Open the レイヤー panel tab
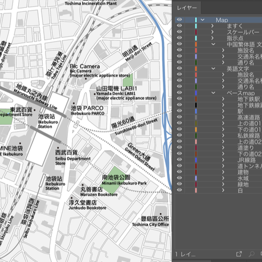This screenshot has height=262, width=262. click(x=187, y=8)
